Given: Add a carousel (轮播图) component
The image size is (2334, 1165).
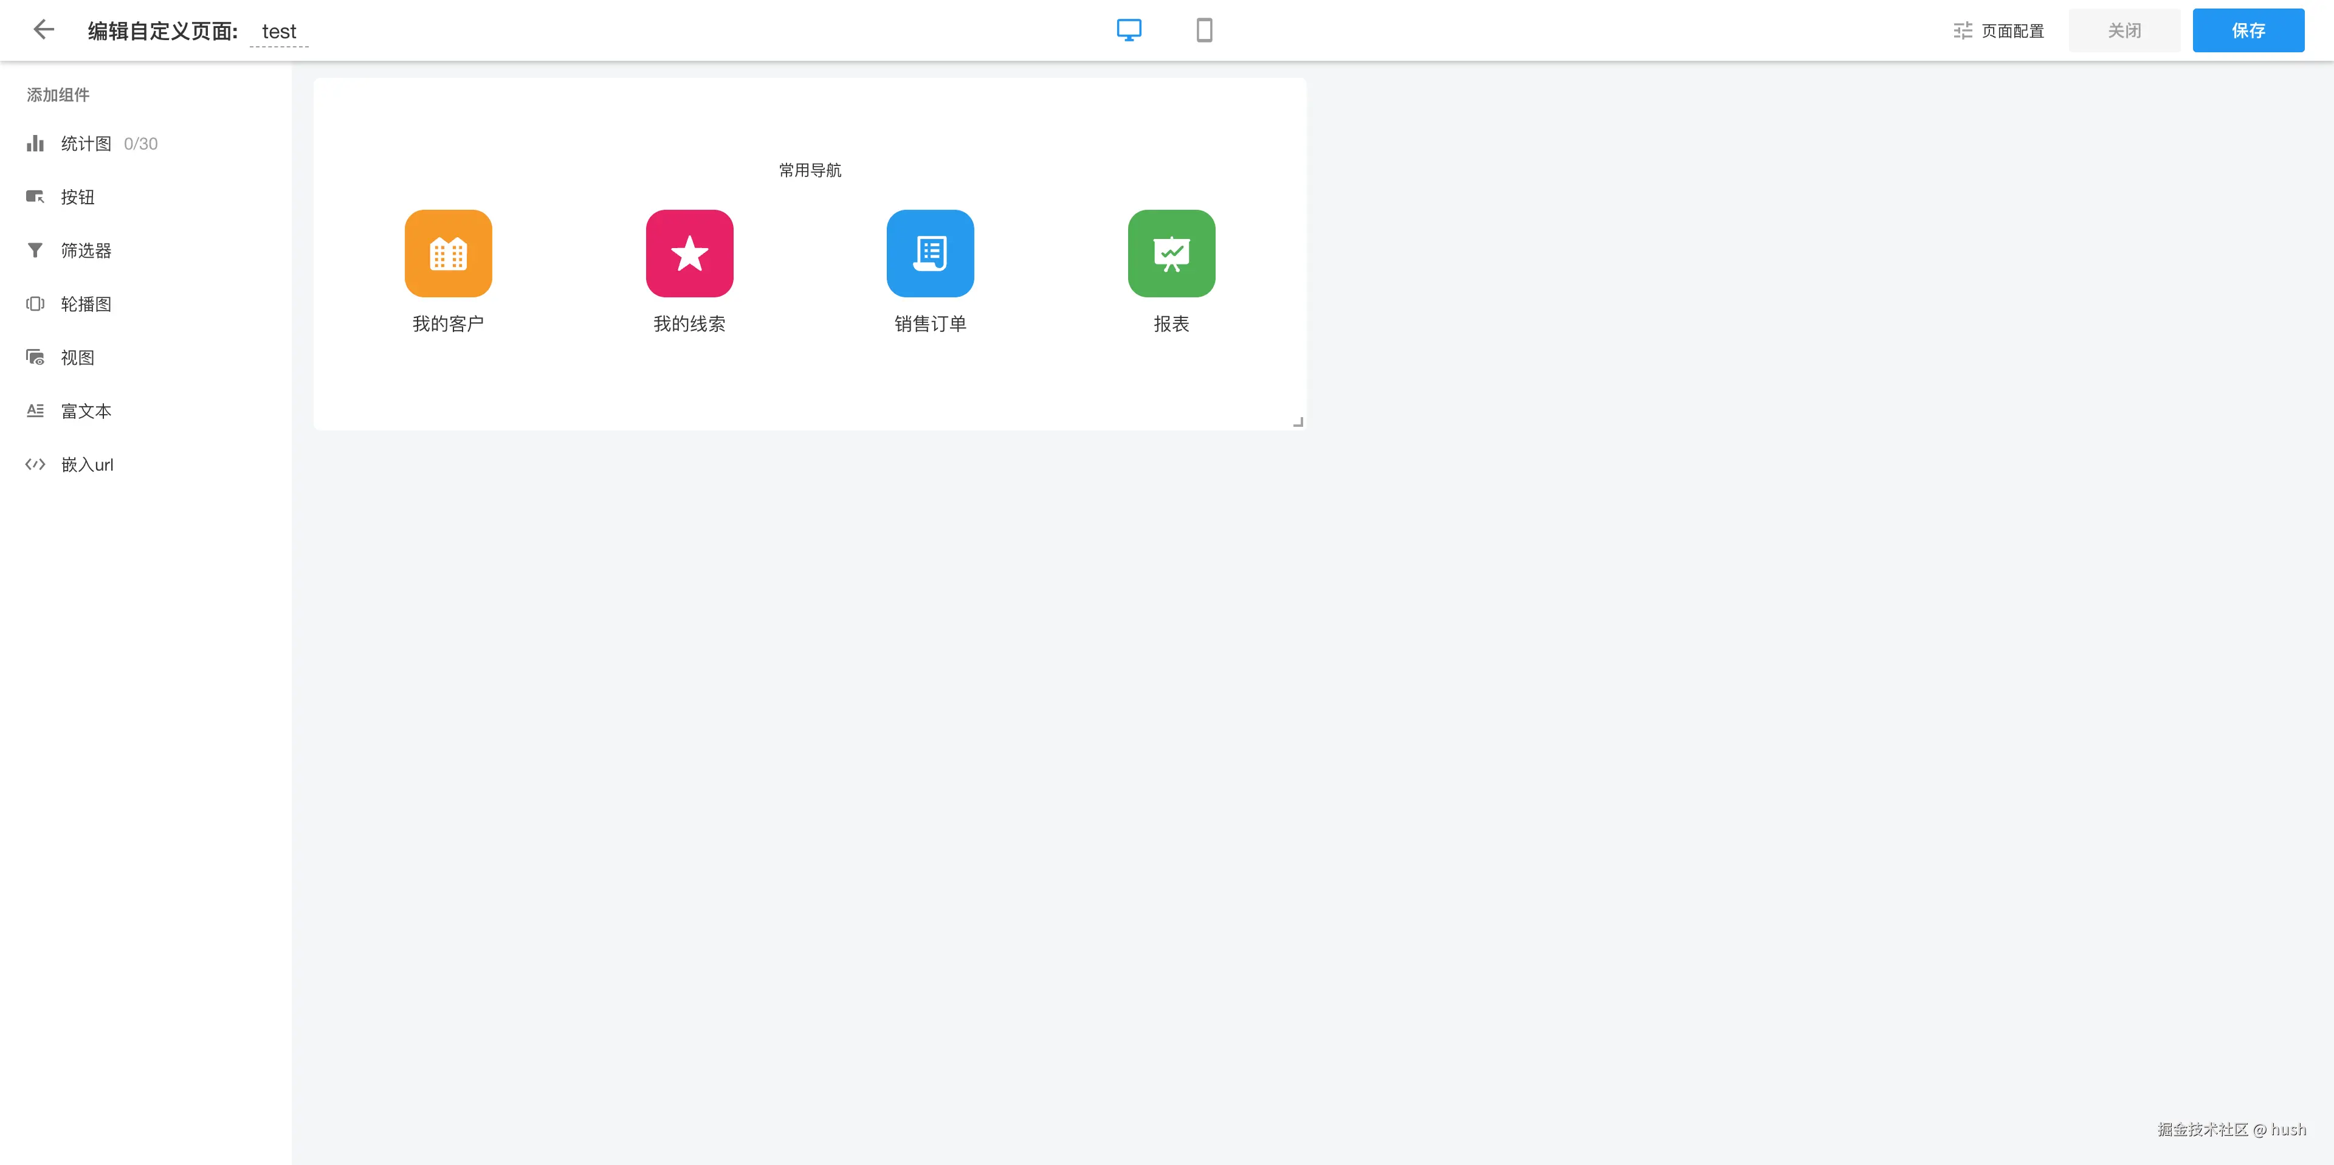Looking at the screenshot, I should [x=85, y=304].
